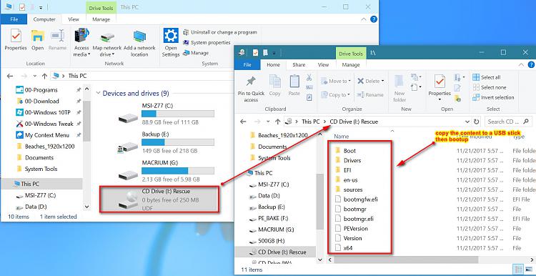Switch to details view icon in status bar
536x276 pixels.
[x=518, y=269]
